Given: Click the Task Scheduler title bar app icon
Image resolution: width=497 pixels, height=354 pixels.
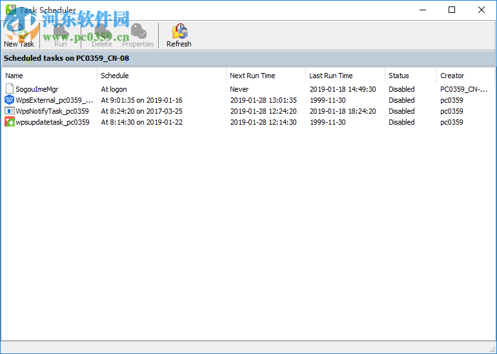Looking at the screenshot, I should (10, 10).
